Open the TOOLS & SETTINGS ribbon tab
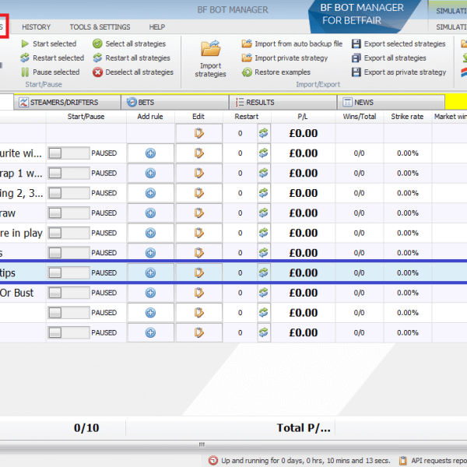 (100, 27)
